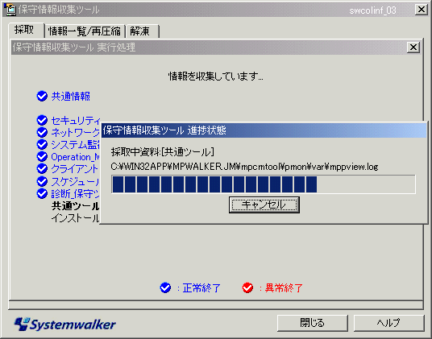
Task: Click the 閉じる button
Action: 313,323
